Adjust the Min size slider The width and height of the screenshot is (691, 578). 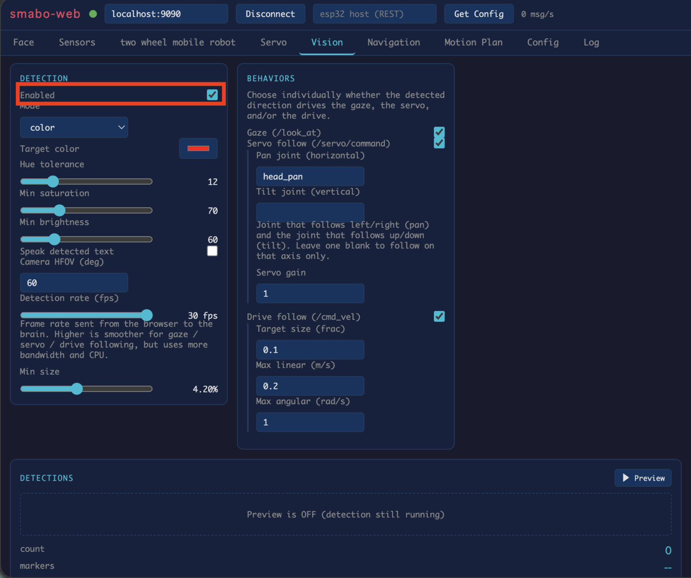coord(86,389)
